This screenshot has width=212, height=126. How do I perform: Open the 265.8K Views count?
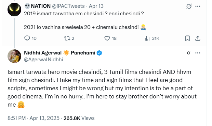(79, 118)
